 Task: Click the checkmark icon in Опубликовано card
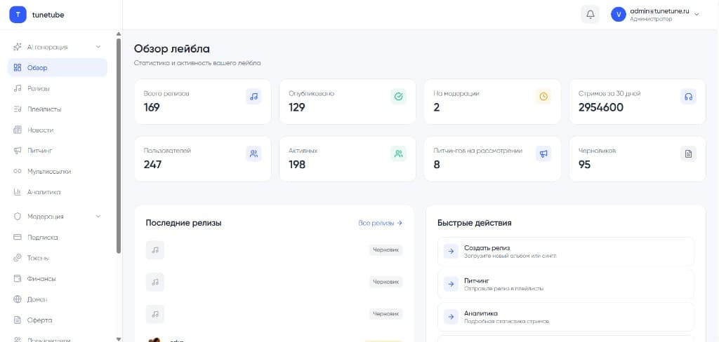pos(398,97)
